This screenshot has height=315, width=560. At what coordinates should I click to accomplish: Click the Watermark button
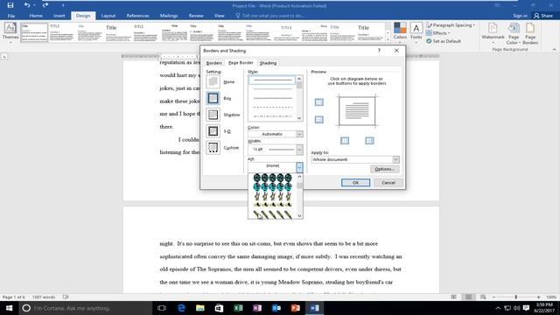493,33
